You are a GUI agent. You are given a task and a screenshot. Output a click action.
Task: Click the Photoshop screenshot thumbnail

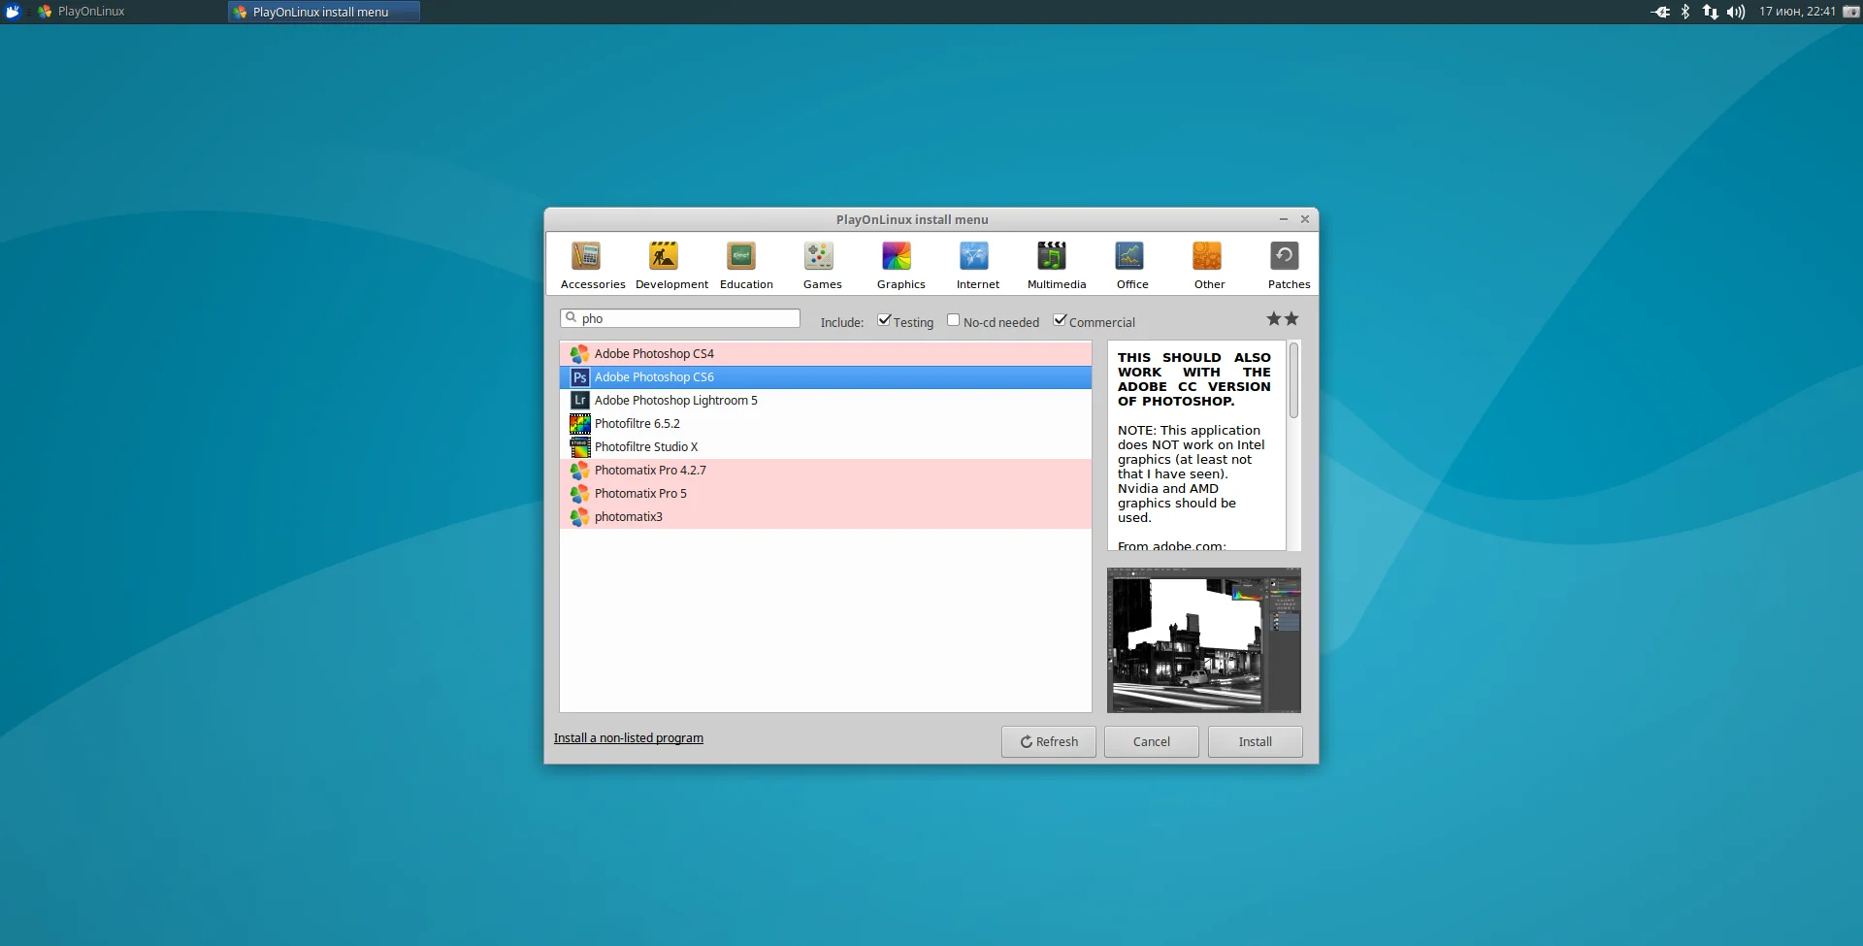click(x=1203, y=640)
